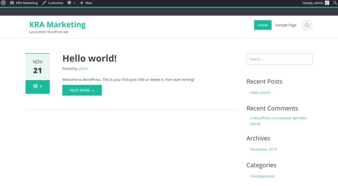Click the Categories heading
The image size is (338, 186).
coord(261,165)
